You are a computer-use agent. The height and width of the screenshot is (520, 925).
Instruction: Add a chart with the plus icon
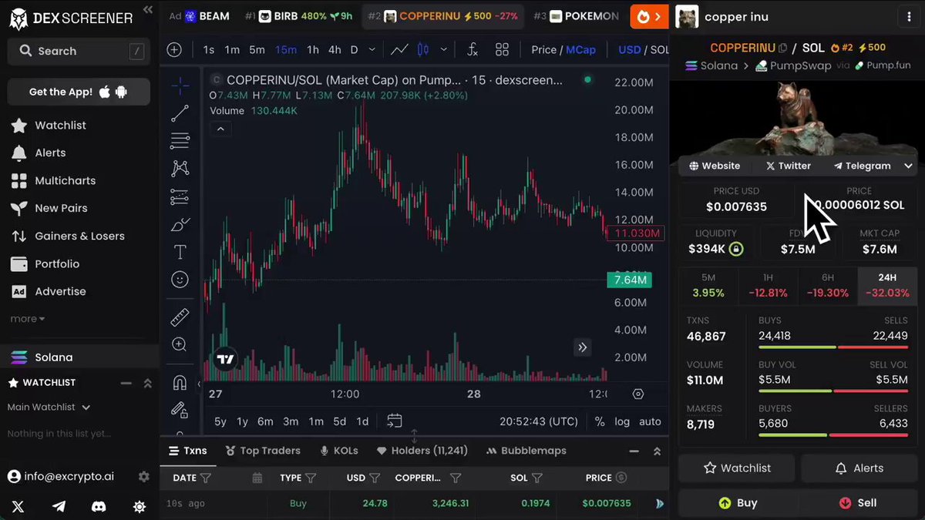click(x=174, y=49)
